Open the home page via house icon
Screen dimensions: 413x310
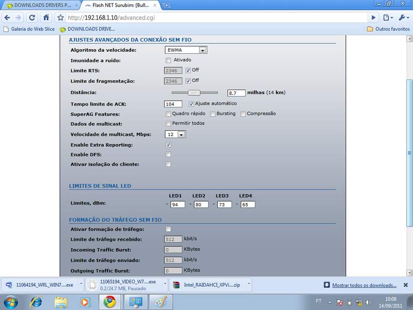point(46,18)
